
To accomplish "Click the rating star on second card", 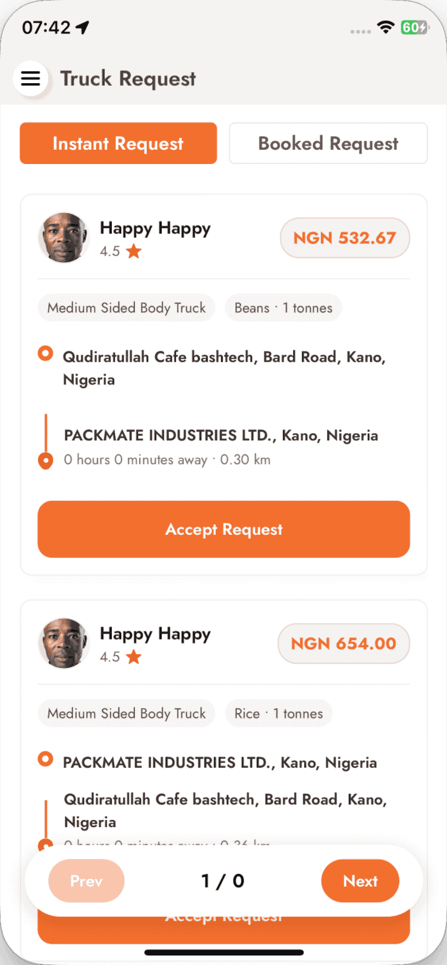I will point(134,657).
